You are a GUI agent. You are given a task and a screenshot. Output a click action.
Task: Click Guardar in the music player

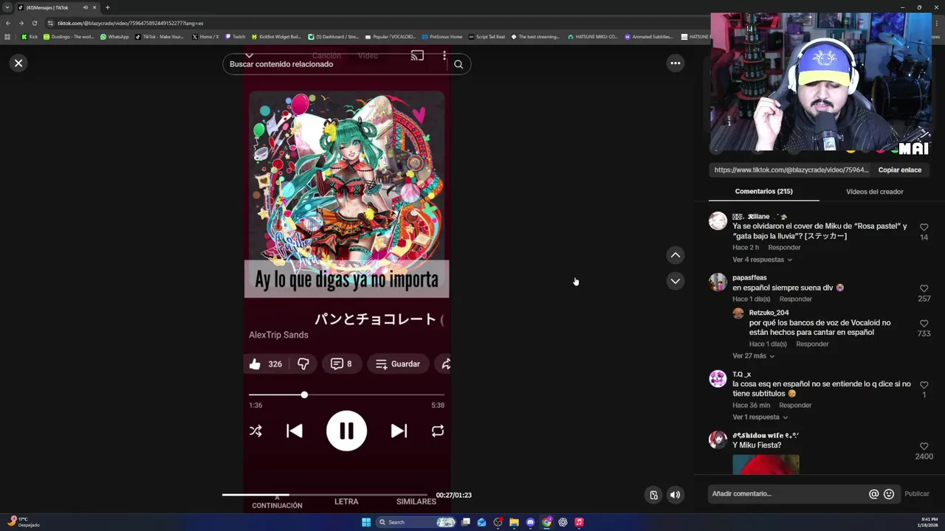(x=398, y=364)
